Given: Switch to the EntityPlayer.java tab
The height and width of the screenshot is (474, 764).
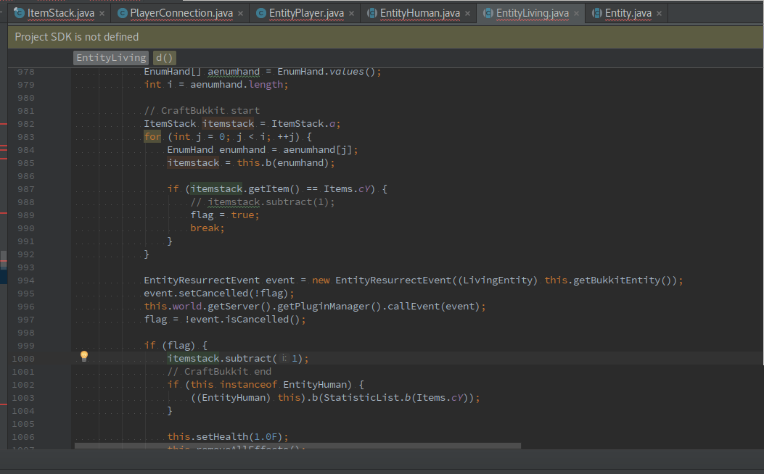Looking at the screenshot, I should 306,13.
